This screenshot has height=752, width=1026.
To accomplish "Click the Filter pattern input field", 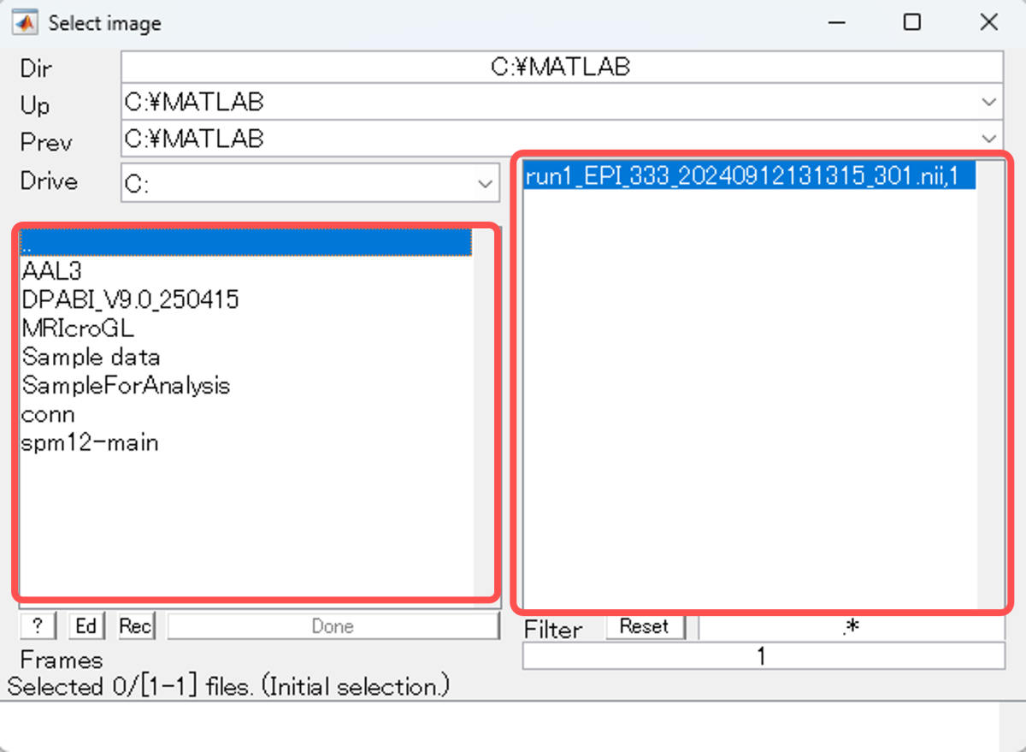I will click(851, 628).
